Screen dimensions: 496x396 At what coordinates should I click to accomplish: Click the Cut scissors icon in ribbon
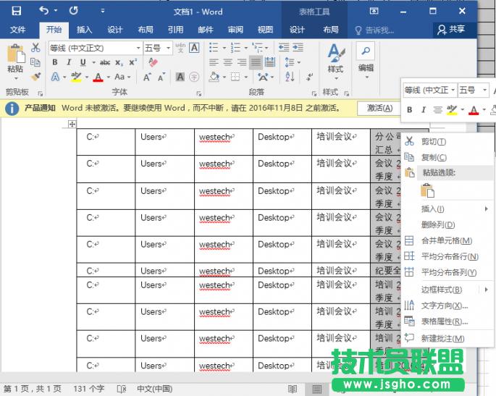point(35,48)
